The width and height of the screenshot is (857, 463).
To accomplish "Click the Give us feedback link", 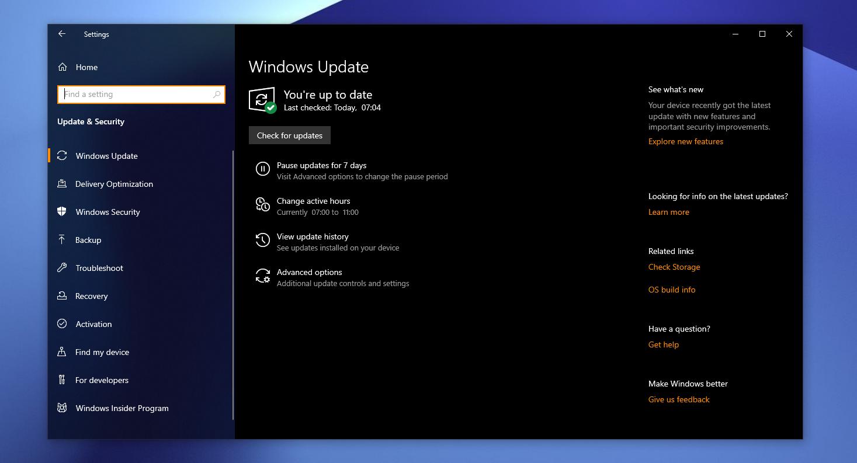I will point(679,399).
